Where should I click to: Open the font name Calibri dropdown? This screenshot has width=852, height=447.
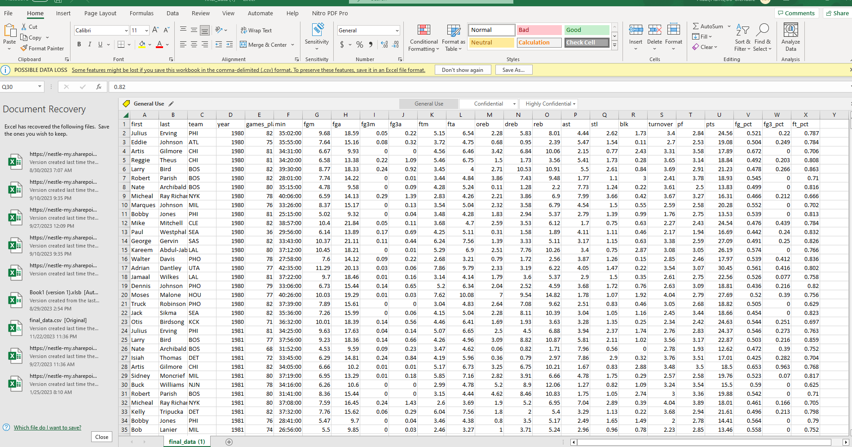126,31
